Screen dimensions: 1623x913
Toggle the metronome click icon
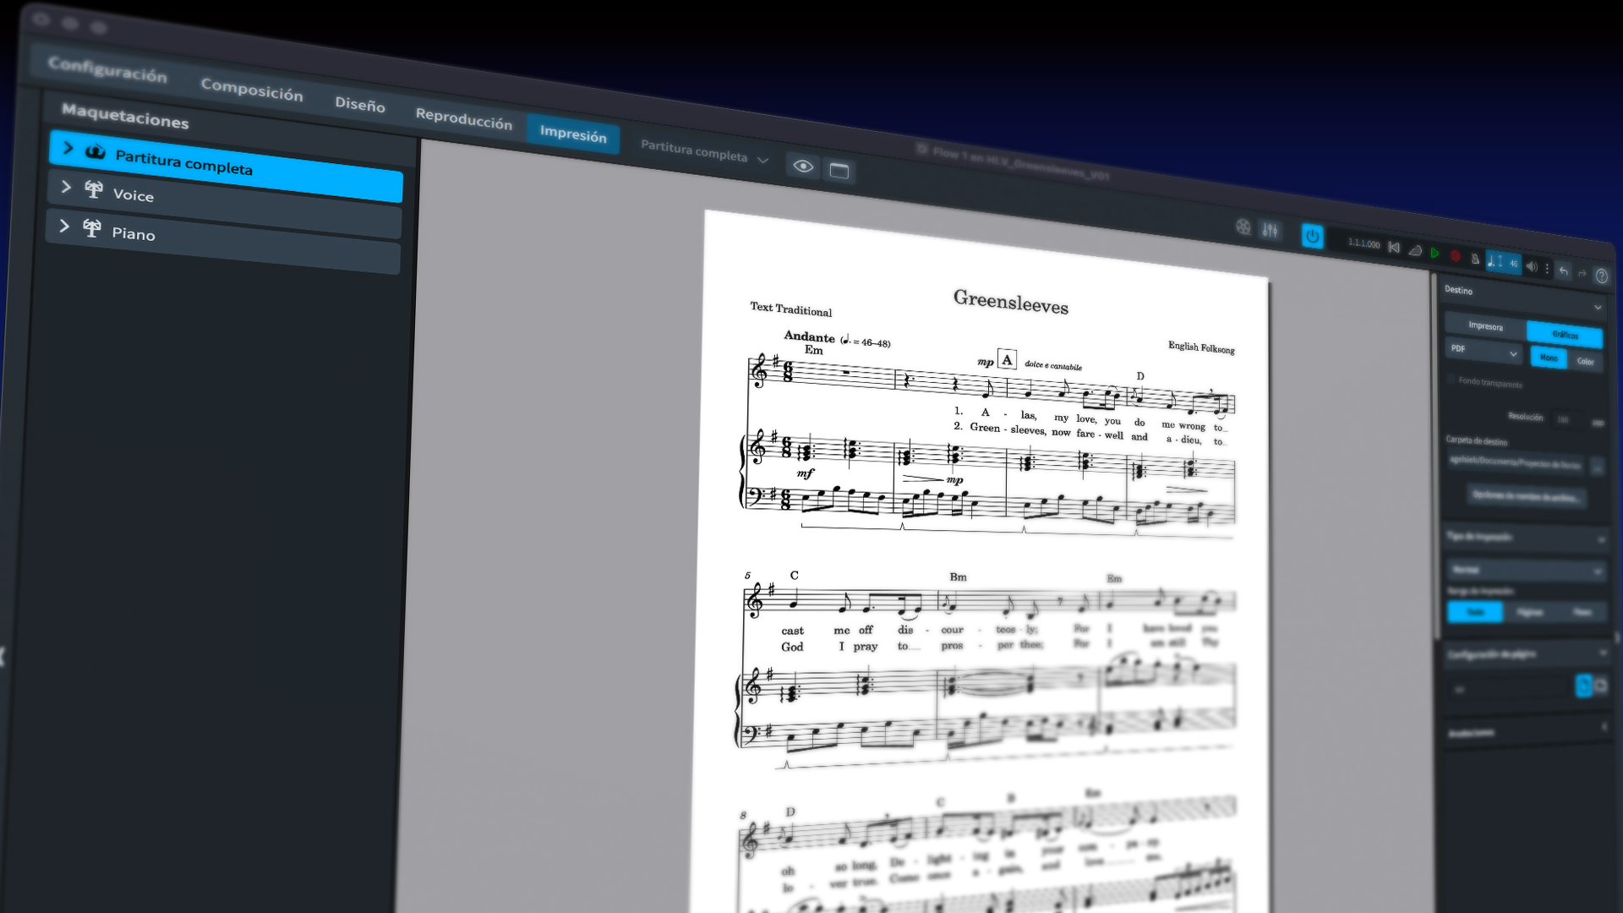(x=1475, y=259)
